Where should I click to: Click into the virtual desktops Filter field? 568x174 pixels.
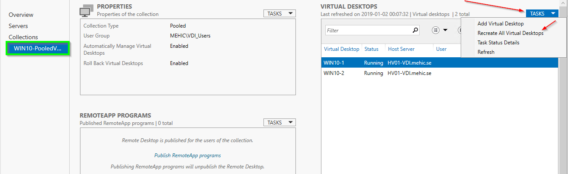click(368, 31)
